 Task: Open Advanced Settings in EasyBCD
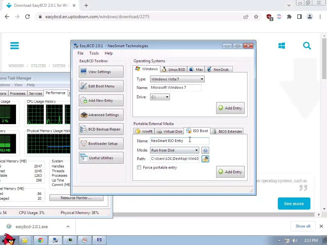click(x=101, y=115)
